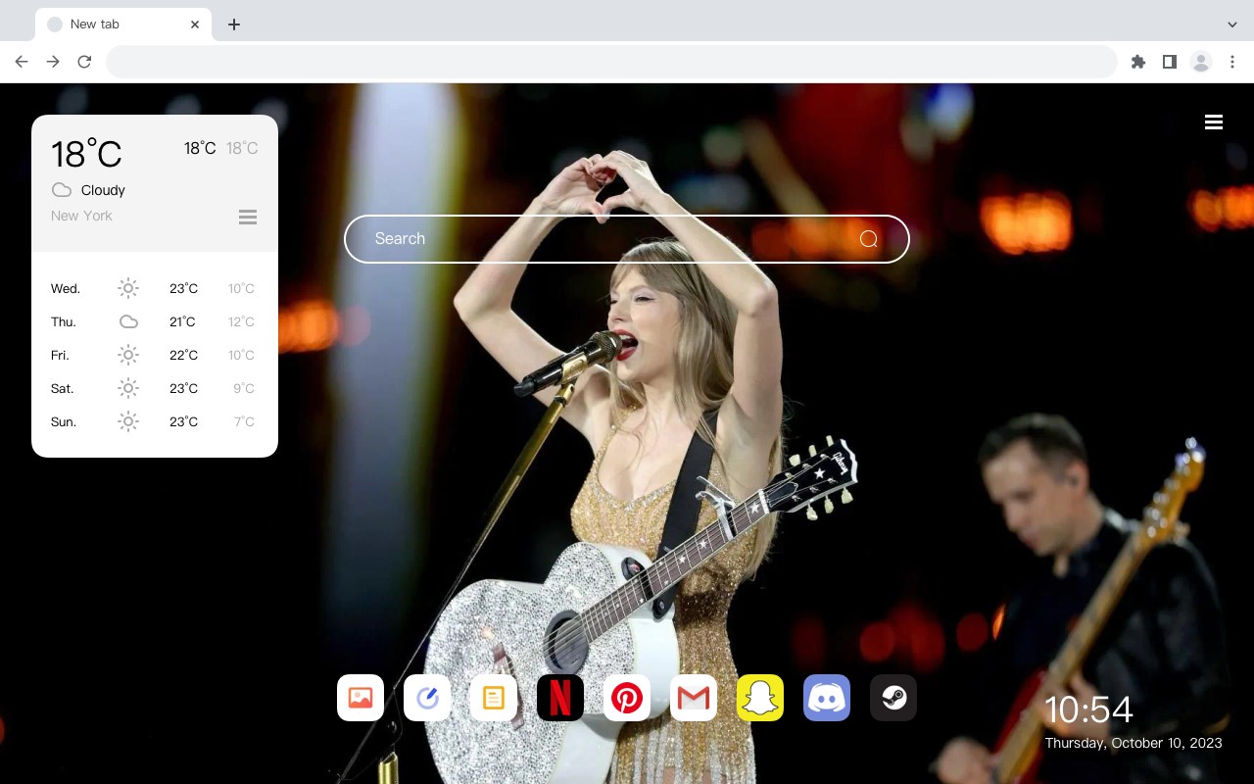Select the Thu. forecast row

click(155, 321)
